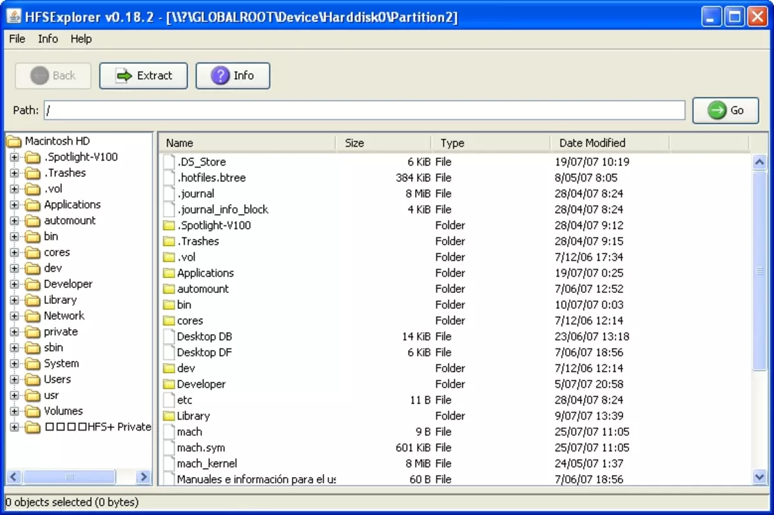This screenshot has height=515, width=774.
Task: Open the File menu
Action: click(17, 39)
